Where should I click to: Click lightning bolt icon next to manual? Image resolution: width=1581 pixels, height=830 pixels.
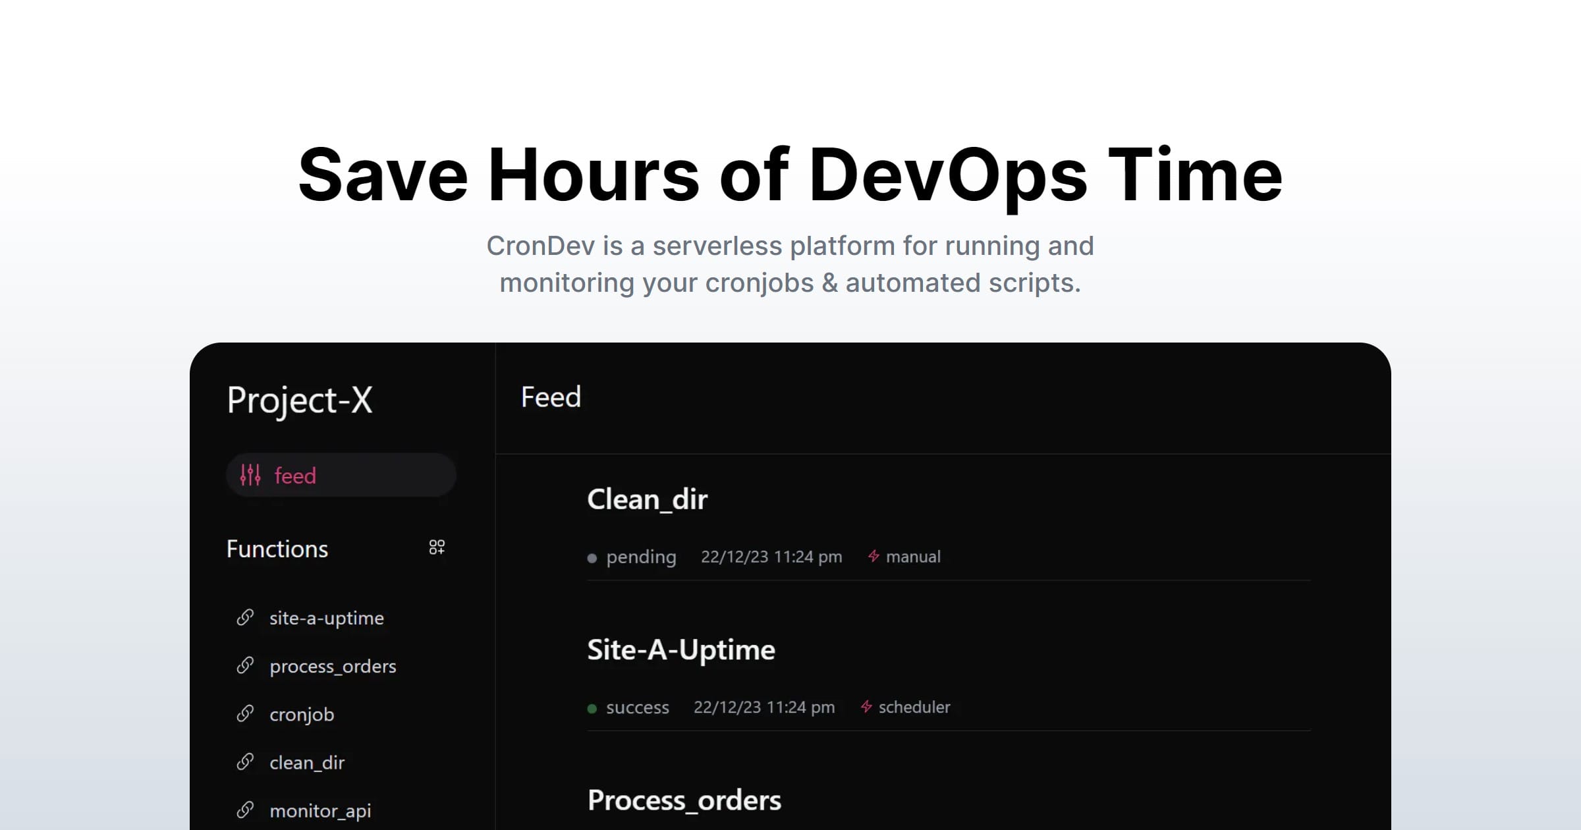click(874, 556)
